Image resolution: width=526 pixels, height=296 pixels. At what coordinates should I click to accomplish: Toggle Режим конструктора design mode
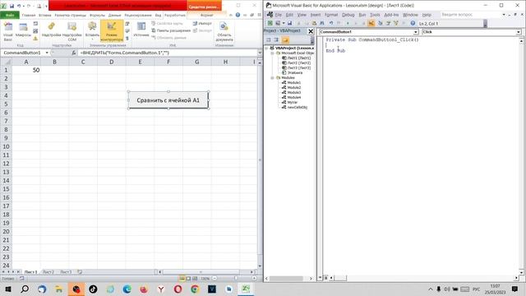coord(112,31)
